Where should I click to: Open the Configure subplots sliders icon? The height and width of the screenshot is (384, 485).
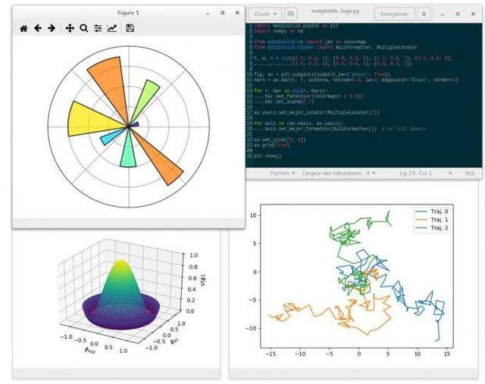[x=98, y=29]
